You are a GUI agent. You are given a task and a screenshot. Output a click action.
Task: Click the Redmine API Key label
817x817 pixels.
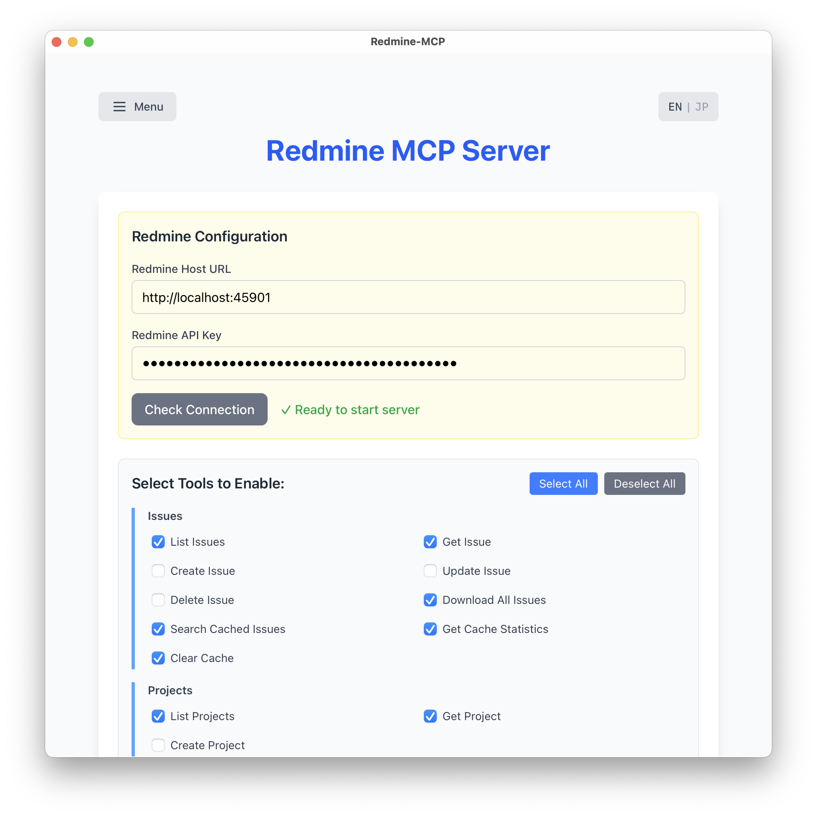coord(177,335)
